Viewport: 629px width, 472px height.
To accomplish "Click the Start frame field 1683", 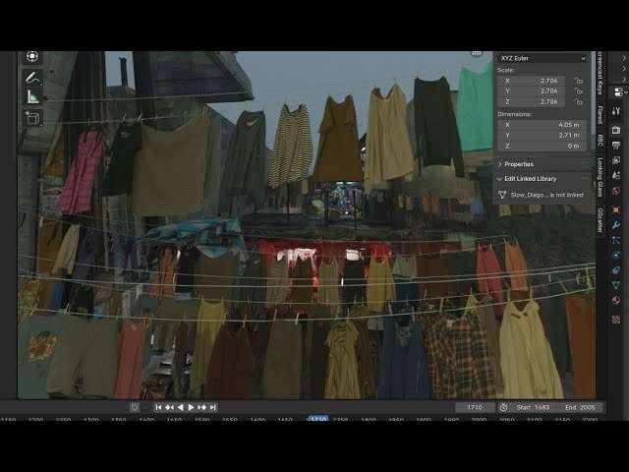I will coord(533,407).
